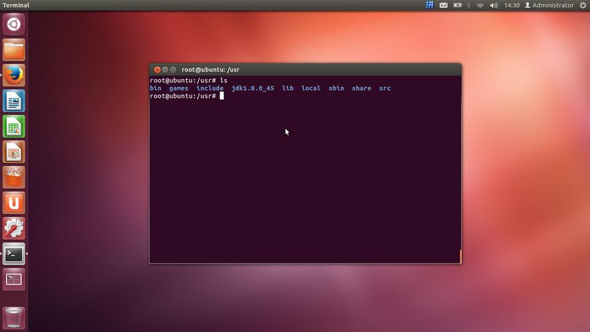Screen dimensions: 590x332
Task: Open the Bluetooth indicator menu
Action: click(x=469, y=5)
